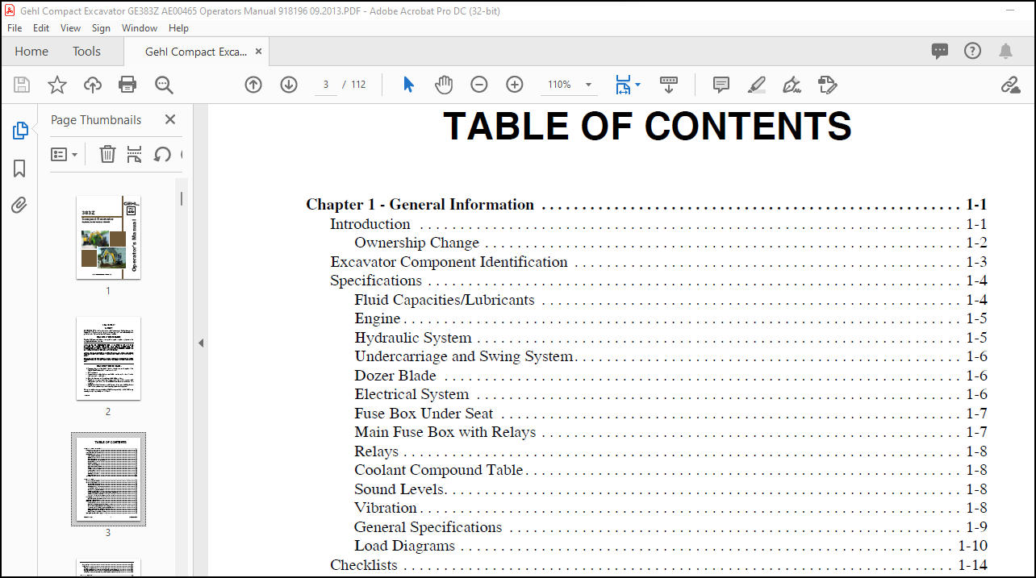Activate the Hand pan tool
1036x578 pixels.
coord(444,85)
